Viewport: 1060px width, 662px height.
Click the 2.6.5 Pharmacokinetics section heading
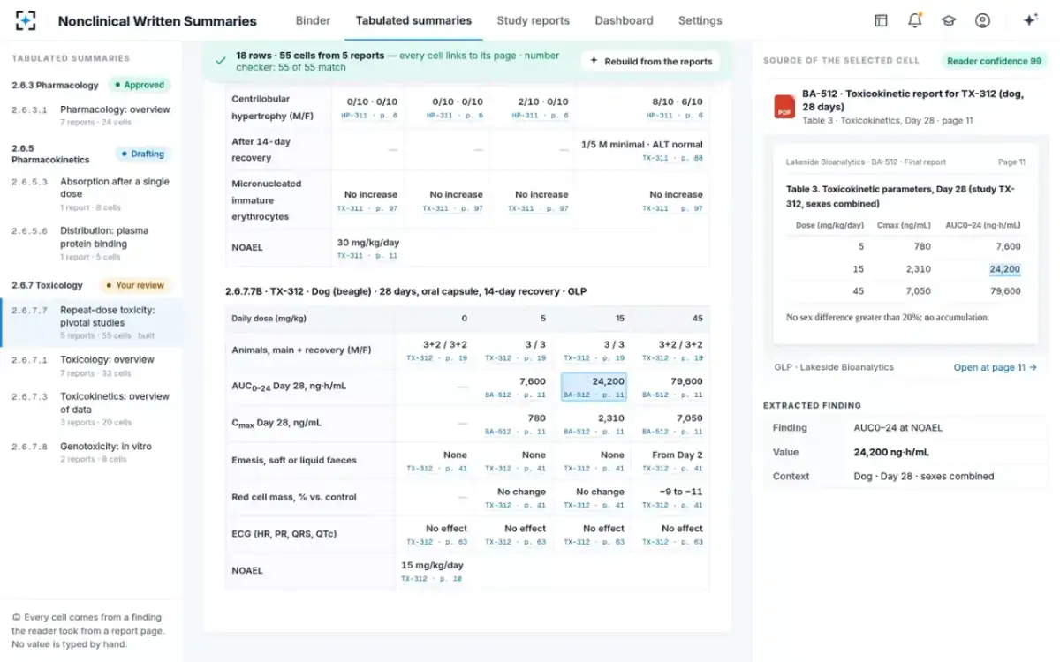(x=50, y=154)
